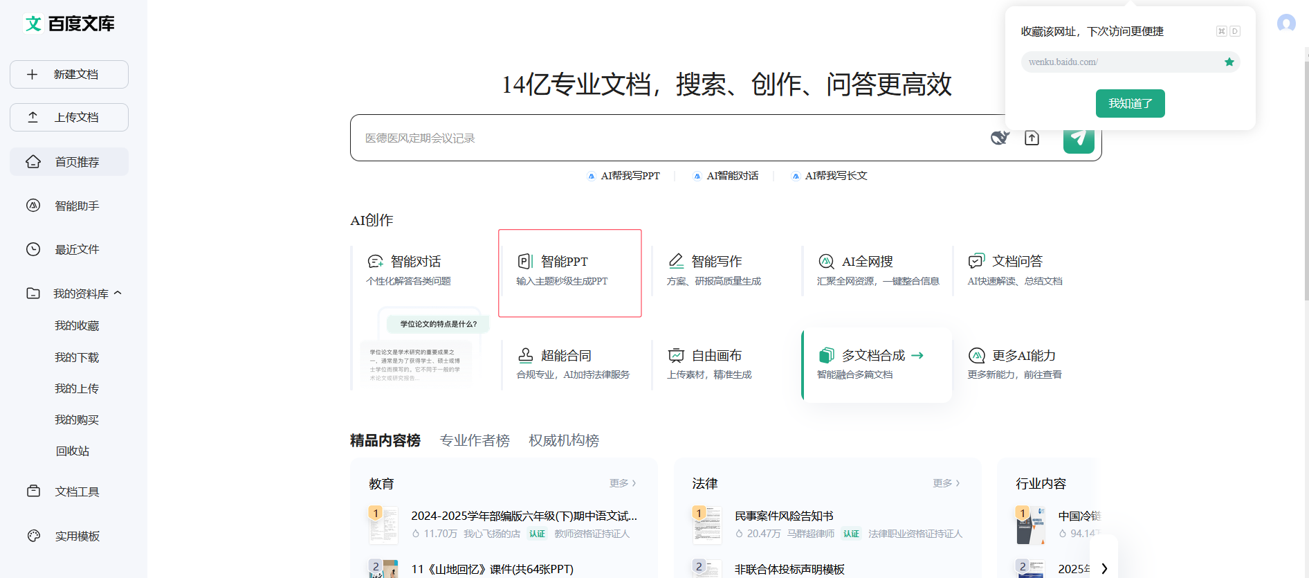Open 2024-2025学年部编版六年级 document

pos(524,516)
